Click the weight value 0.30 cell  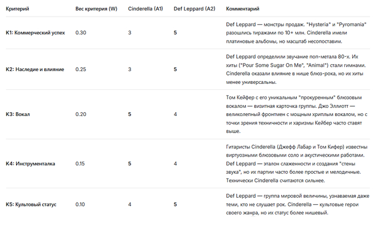81,33
